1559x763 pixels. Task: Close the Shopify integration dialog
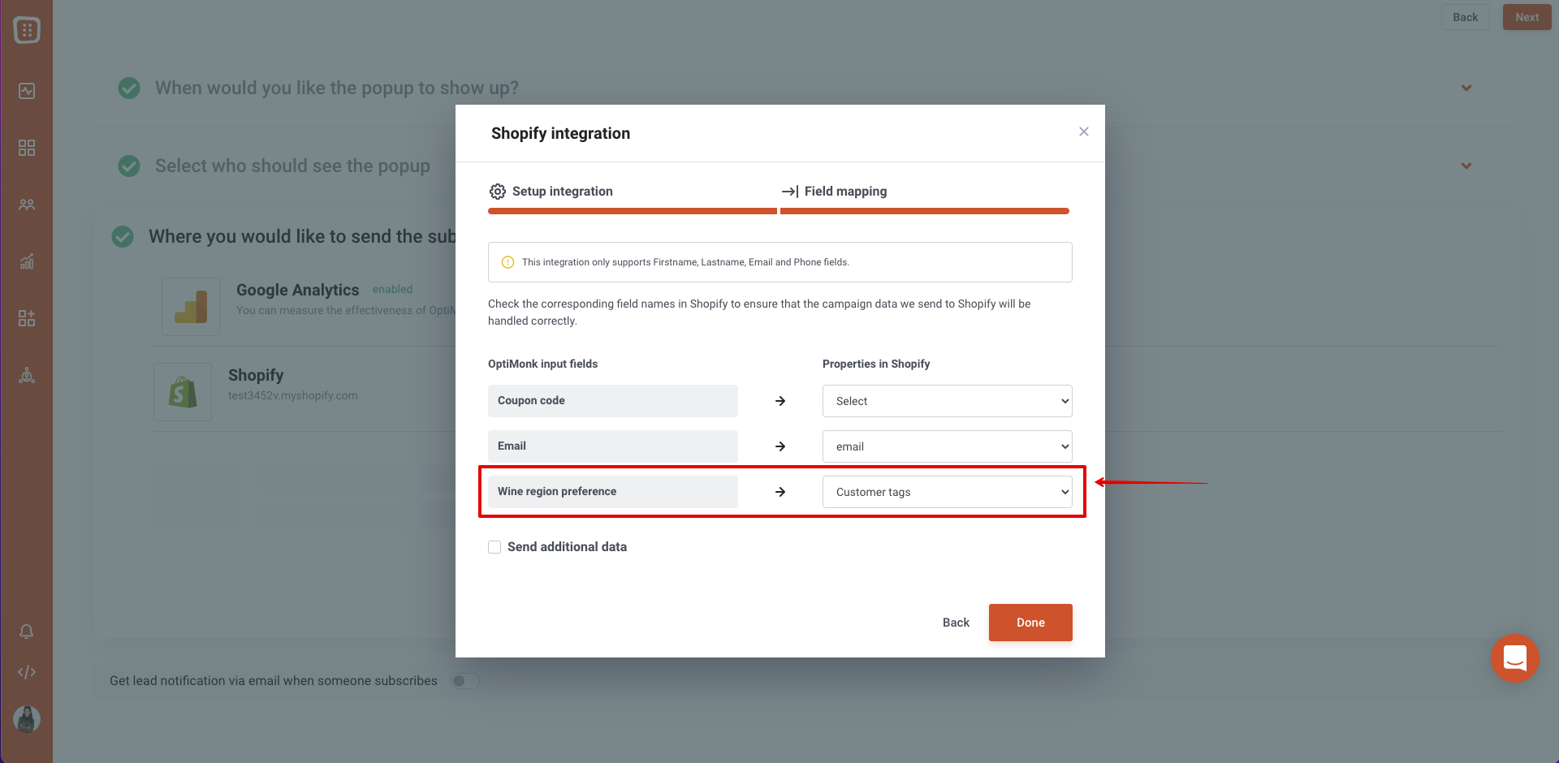tap(1083, 131)
